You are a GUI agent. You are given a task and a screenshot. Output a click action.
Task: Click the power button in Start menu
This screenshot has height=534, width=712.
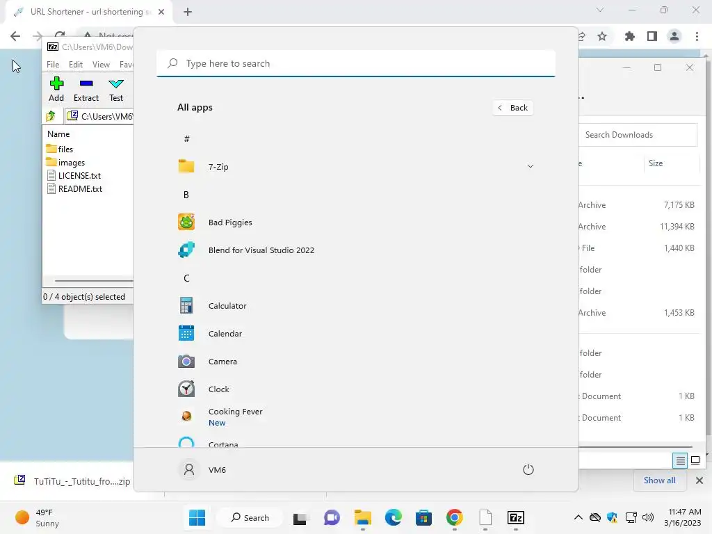pos(528,469)
